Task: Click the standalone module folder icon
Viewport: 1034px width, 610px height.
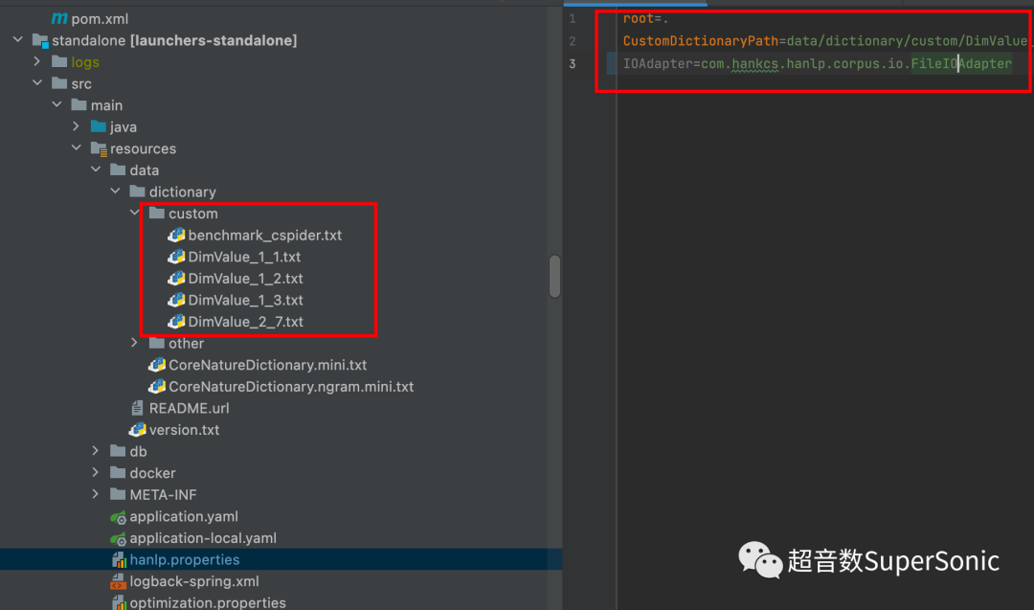Action: point(40,40)
